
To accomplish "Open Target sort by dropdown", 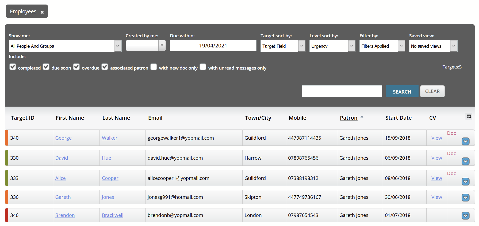I will click(x=283, y=46).
